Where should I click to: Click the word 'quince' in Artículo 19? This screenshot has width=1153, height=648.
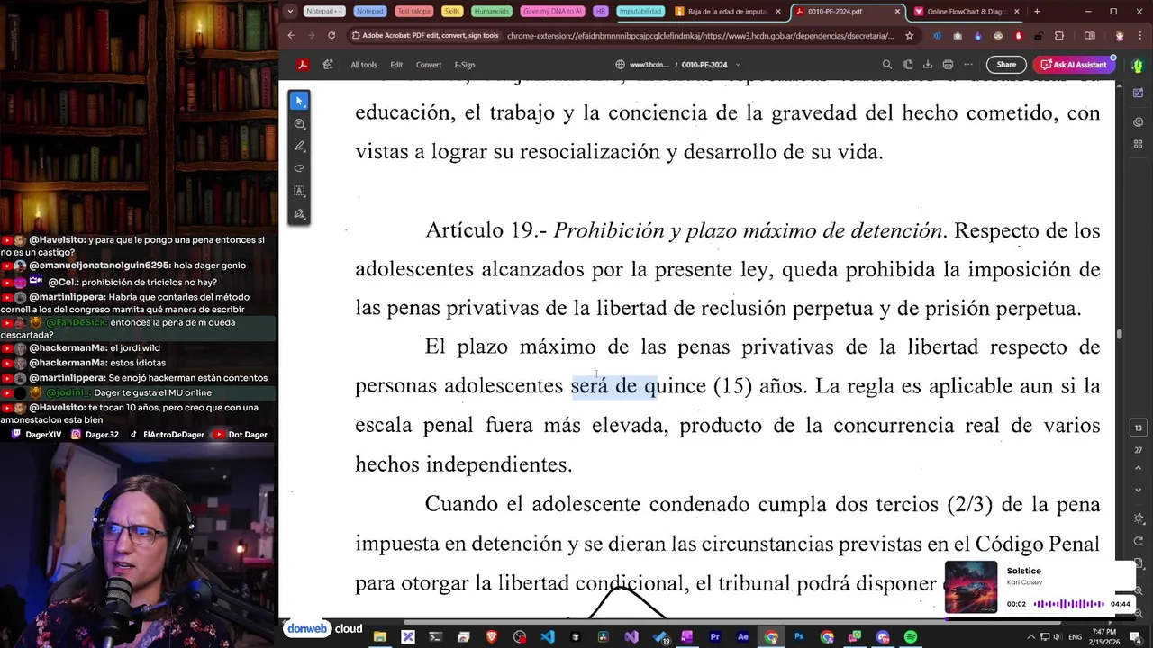pyautogui.click(x=675, y=386)
